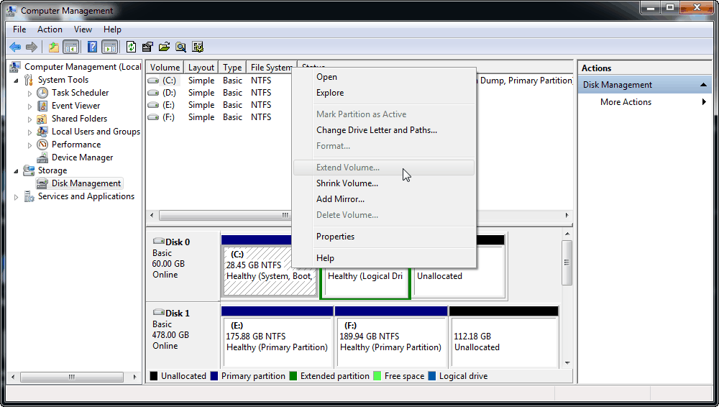Click the greyed Extend Volume entry
Screen dimensions: 719x407
tap(384, 168)
